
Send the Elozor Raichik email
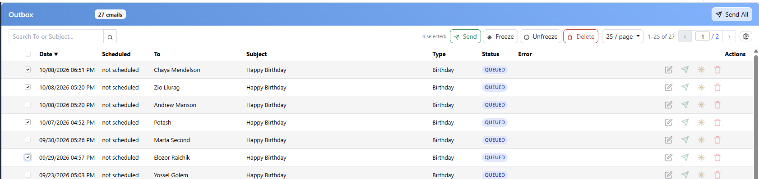point(685,157)
